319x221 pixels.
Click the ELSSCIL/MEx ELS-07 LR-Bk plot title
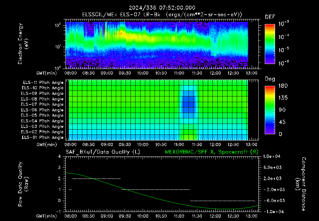[162, 15]
